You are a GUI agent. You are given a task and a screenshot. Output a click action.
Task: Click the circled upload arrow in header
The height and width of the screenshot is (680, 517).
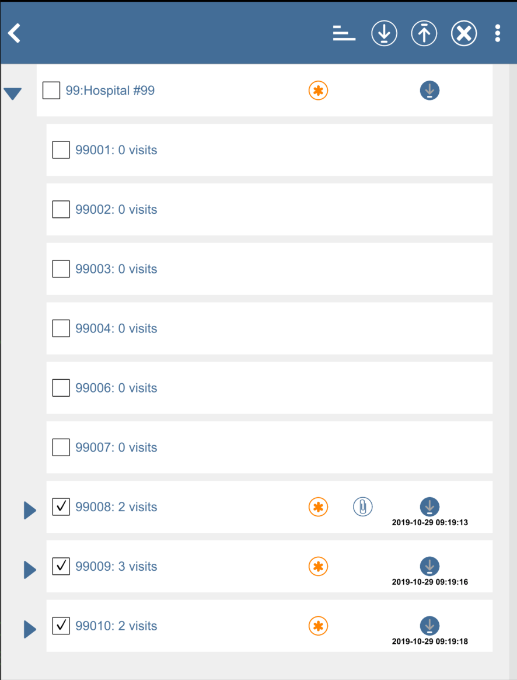[x=424, y=33]
